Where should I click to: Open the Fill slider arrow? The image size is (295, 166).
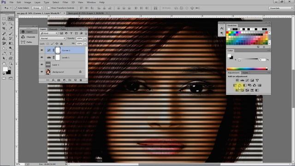pos(85,44)
